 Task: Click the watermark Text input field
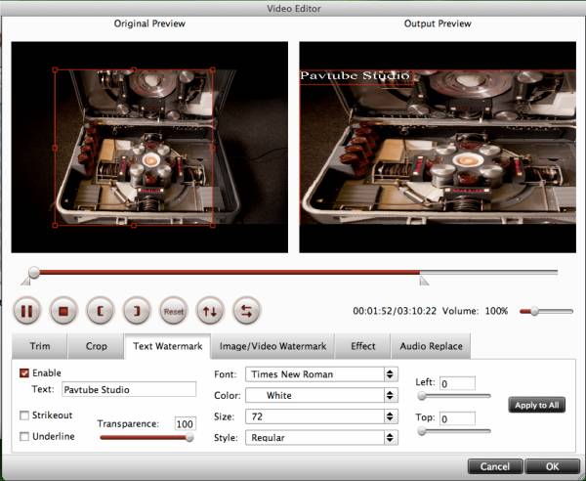tap(129, 389)
